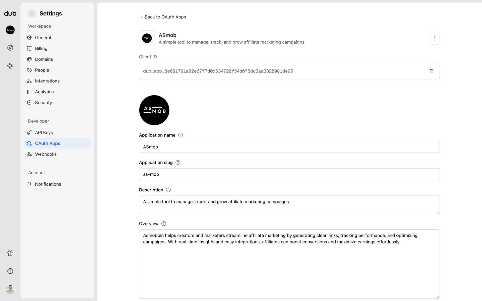Click the help icon beside Application name
The height and width of the screenshot is (301, 482).
(180, 135)
